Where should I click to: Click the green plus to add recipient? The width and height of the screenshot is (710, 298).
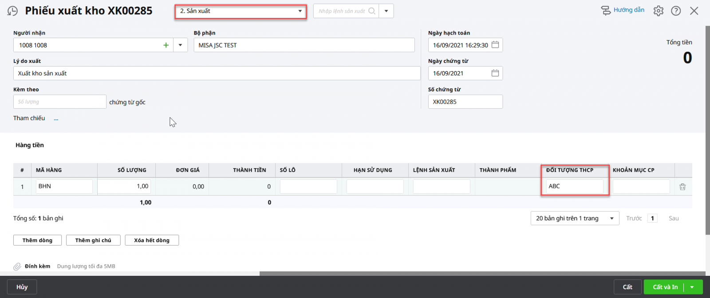[x=166, y=45]
